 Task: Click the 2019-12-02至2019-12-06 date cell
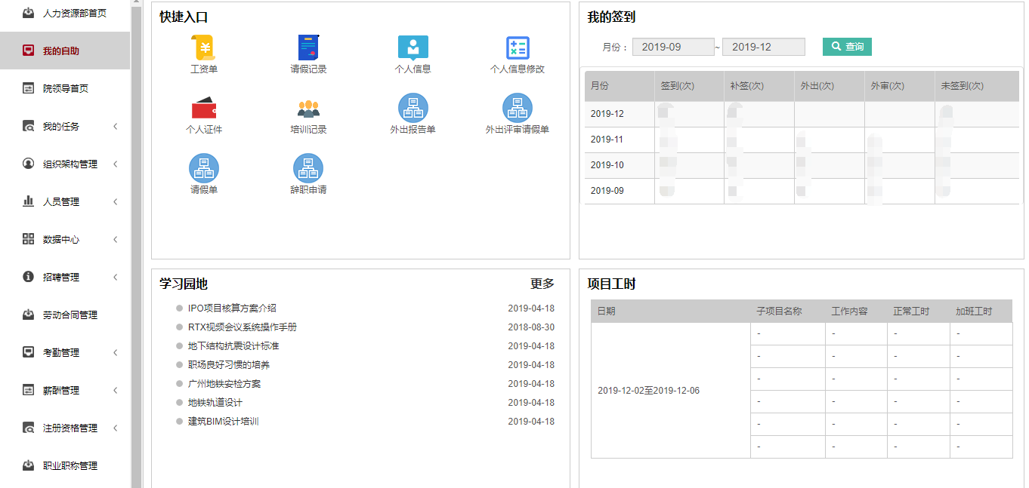pyautogui.click(x=671, y=391)
